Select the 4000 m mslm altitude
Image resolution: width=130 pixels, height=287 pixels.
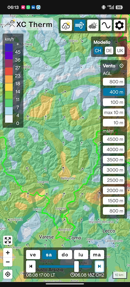[114, 150]
